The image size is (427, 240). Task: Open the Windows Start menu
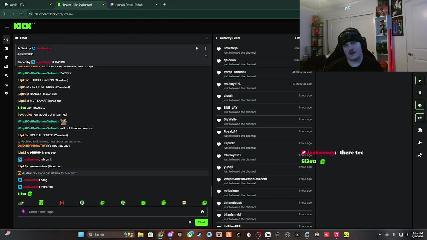[x=81, y=235]
